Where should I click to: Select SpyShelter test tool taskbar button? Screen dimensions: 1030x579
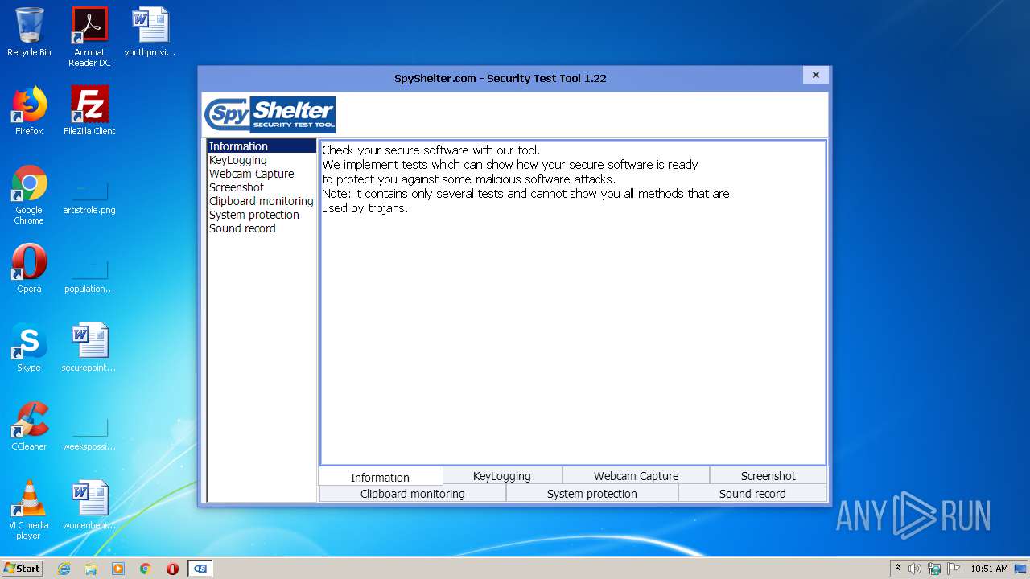point(200,569)
